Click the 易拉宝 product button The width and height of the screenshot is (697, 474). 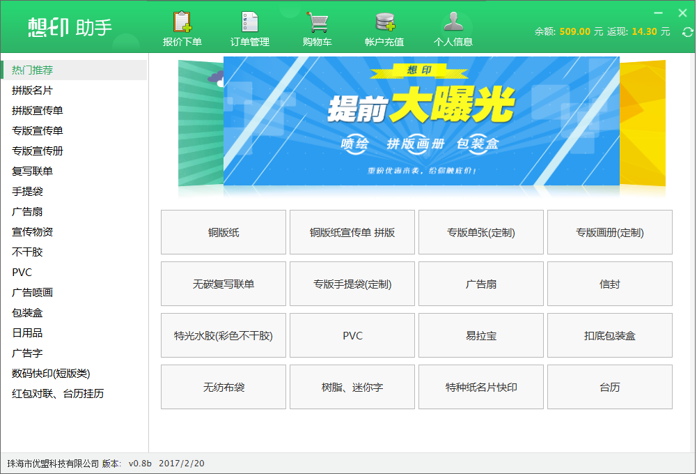pyautogui.click(x=481, y=335)
